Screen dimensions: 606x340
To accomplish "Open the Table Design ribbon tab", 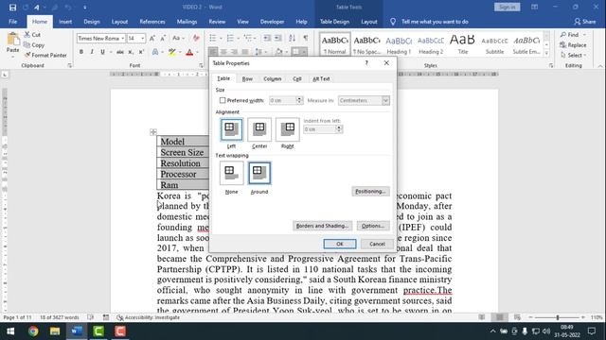I will (x=334, y=22).
